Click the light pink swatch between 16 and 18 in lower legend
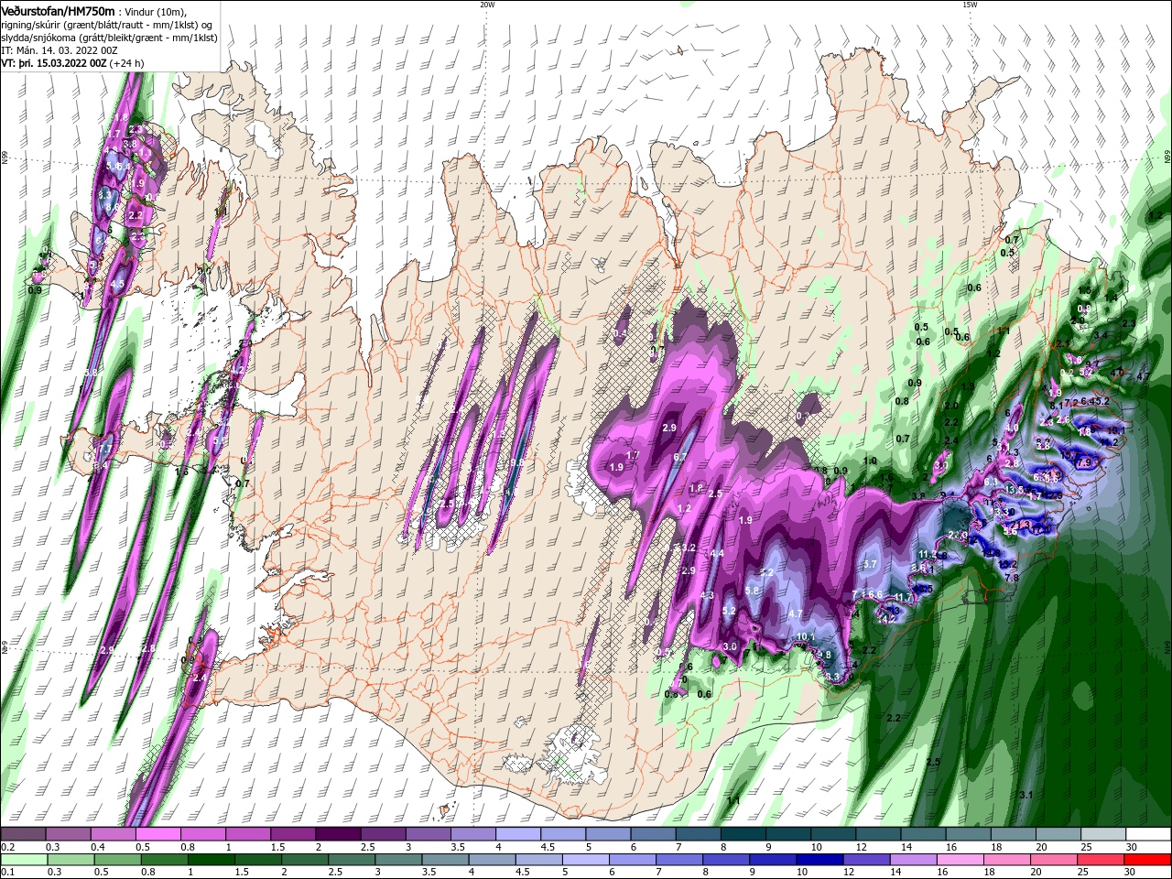 point(960,860)
